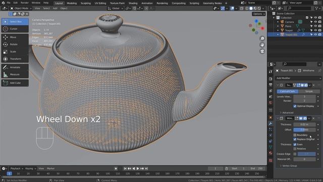Toggle X-ray view in viewport header
Screen dimensions: 323x182
241,9
